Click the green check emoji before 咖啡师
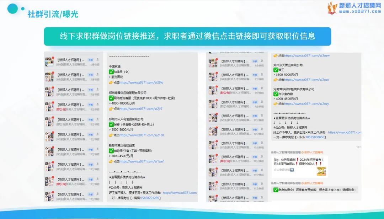Screen dimensions: 384x219 tap(111, 151)
